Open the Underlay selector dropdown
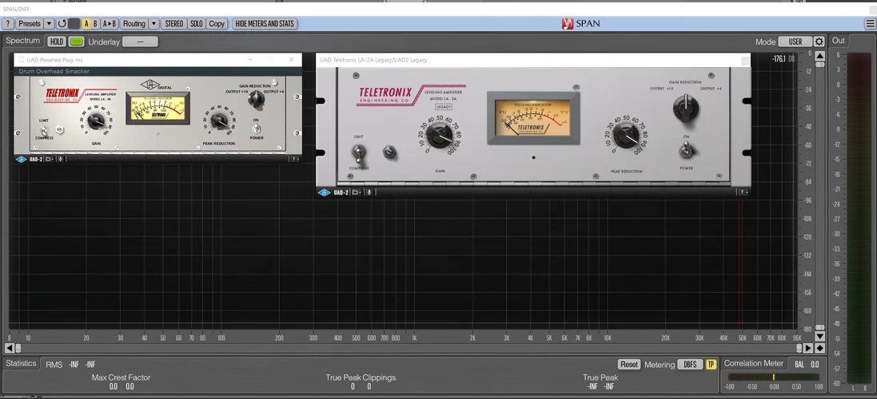The image size is (877, 399). point(140,41)
